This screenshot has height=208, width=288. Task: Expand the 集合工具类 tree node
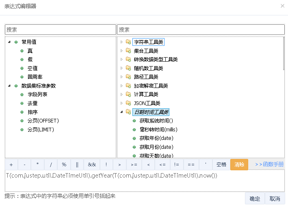121,51
